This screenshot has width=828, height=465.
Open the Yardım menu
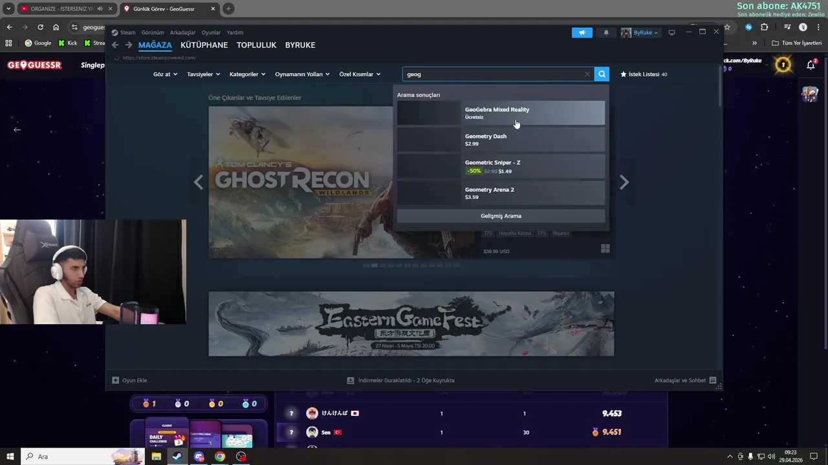click(235, 32)
